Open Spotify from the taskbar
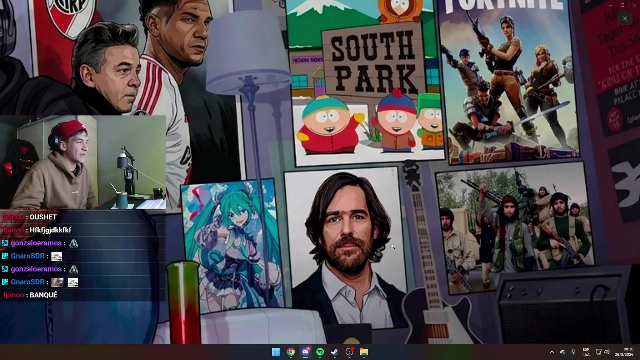Screen dimensions: 640x360 coord(320,352)
